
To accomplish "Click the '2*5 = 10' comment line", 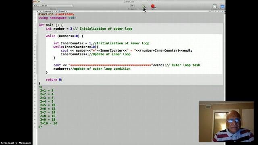I will click(x=48, y=105).
